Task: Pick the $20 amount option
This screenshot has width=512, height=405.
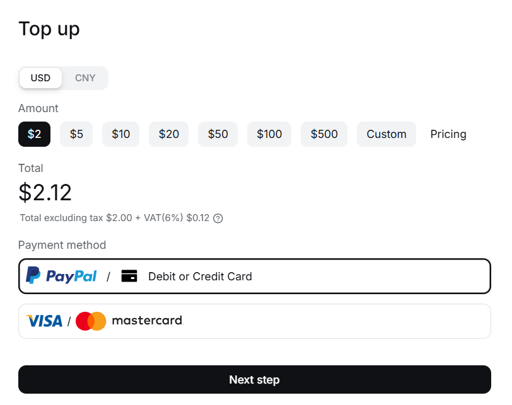Action: [x=169, y=134]
